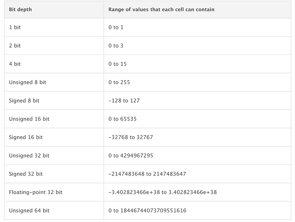This screenshot has width=295, height=222.
Task: Select the "1 bit" cell
Action: tap(15, 28)
